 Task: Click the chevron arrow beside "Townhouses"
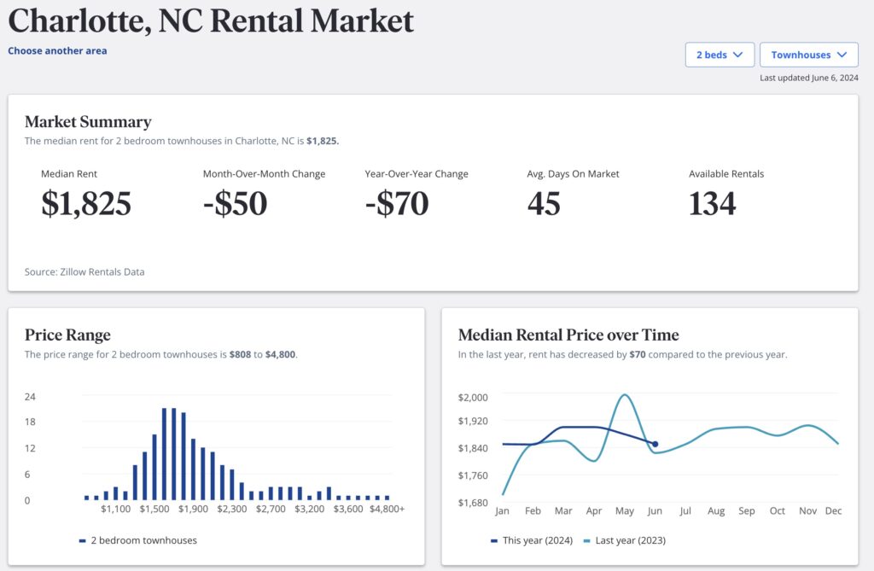click(x=842, y=55)
